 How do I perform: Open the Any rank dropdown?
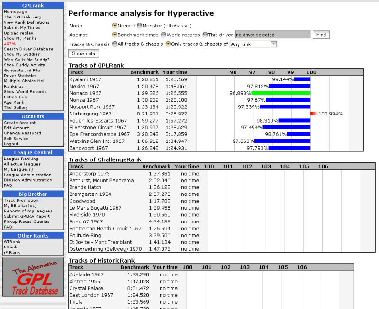point(253,44)
